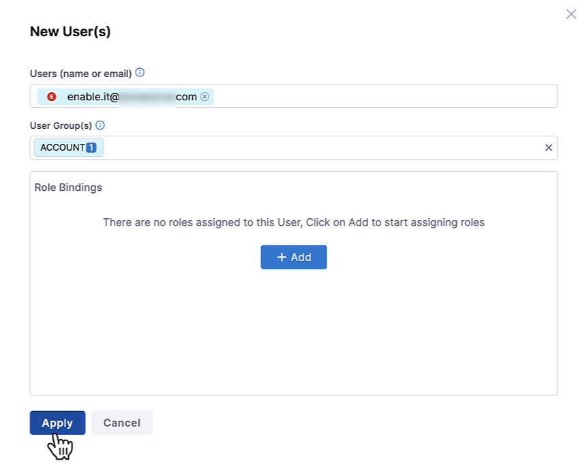Remove the enable.it email chip
585x465 pixels.
tap(205, 97)
